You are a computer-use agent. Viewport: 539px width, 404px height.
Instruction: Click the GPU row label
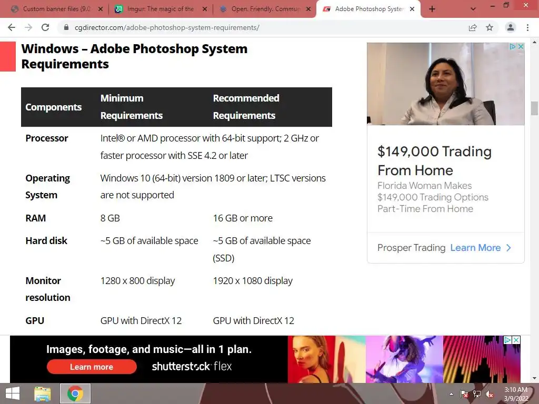[x=35, y=320]
